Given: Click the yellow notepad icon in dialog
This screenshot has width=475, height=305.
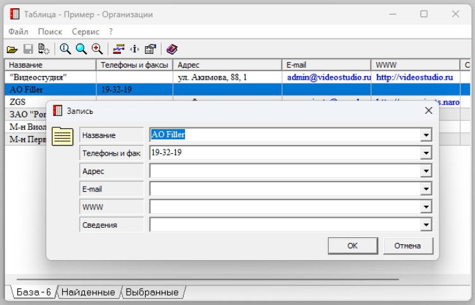Looking at the screenshot, I should [63, 136].
